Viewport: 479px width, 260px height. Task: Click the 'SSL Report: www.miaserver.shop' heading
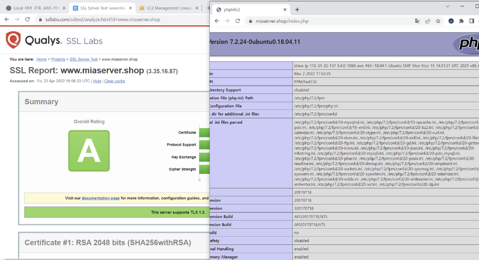pyautogui.click(x=94, y=71)
